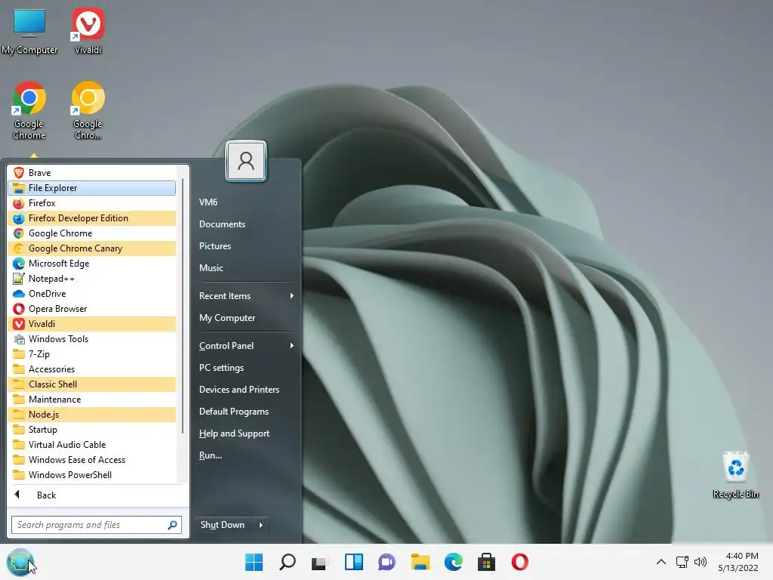Viewport: 773px width, 580px height.
Task: Open Brave from the programs list
Action: point(91,173)
